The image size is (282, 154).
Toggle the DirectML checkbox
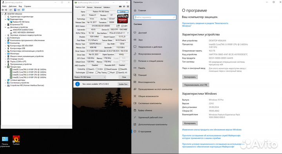pos(119,69)
